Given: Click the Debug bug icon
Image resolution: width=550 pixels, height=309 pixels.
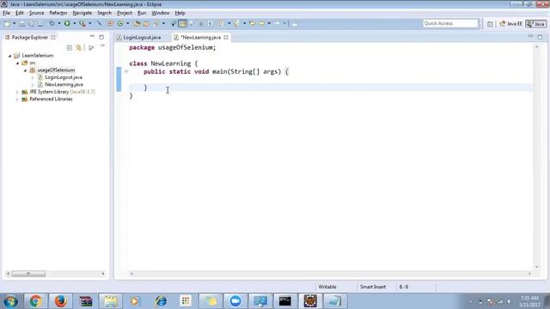Looking at the screenshot, I should pyautogui.click(x=52, y=23).
